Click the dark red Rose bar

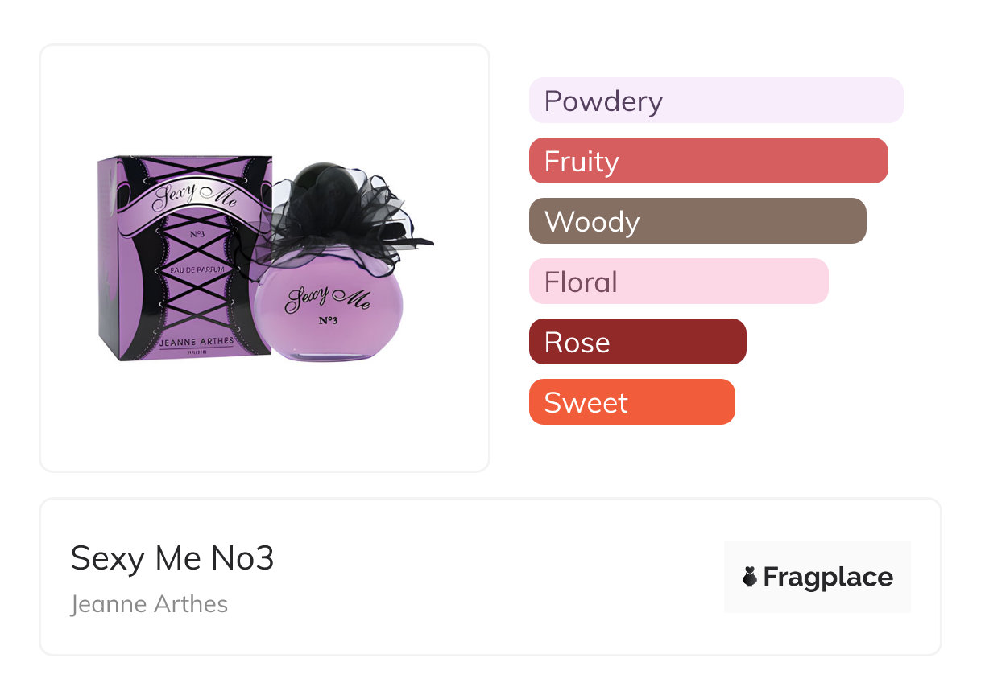point(637,342)
